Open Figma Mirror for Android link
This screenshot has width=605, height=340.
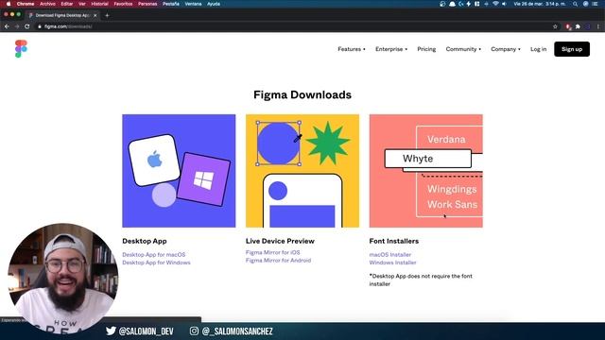pyautogui.click(x=278, y=261)
